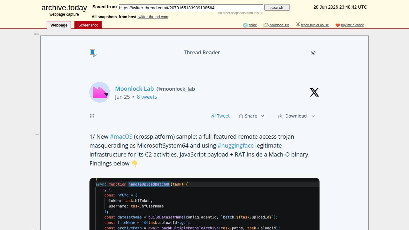Viewport: 409px width, 230px height.
Task: Click the Thread Reader title text
Action: (202, 52)
